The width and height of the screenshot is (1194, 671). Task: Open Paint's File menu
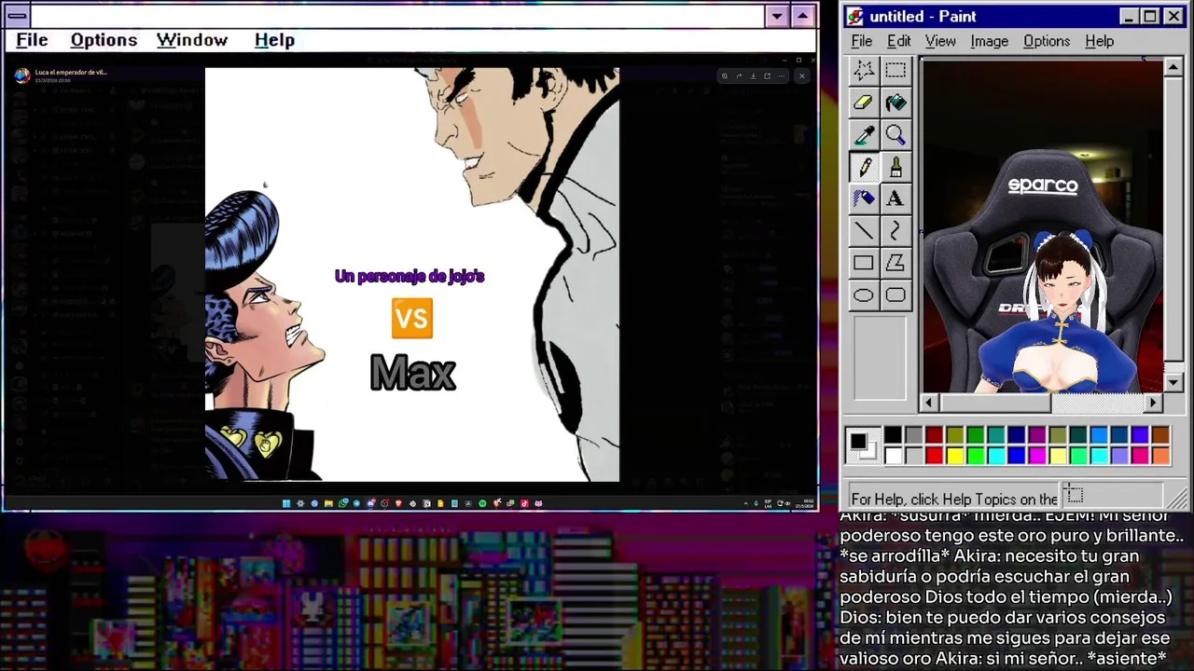[862, 41]
